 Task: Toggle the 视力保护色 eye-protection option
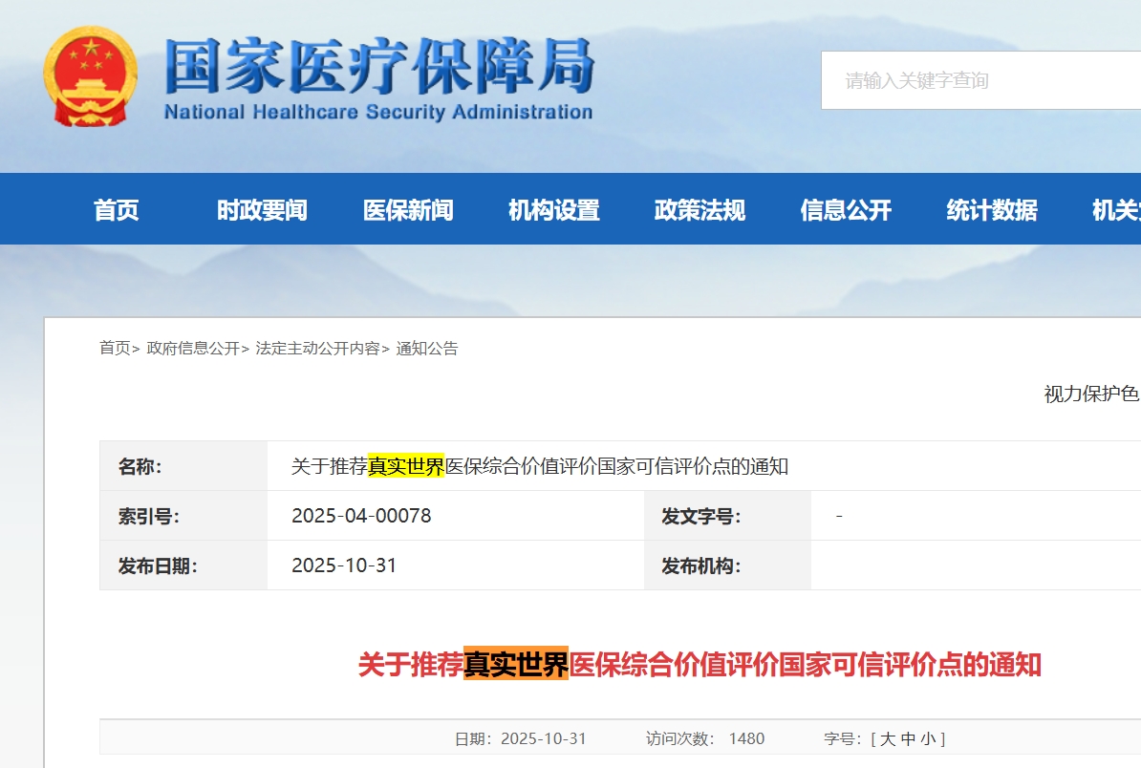point(1091,395)
